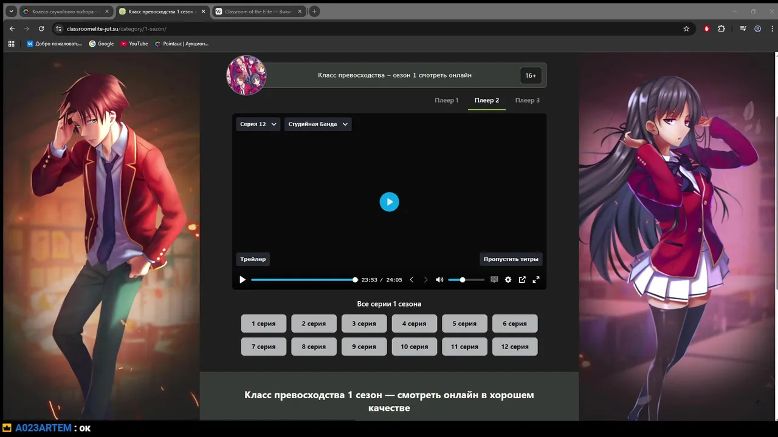Click the Трейлер button
Screen dimensions: 778x437
(x=253, y=259)
